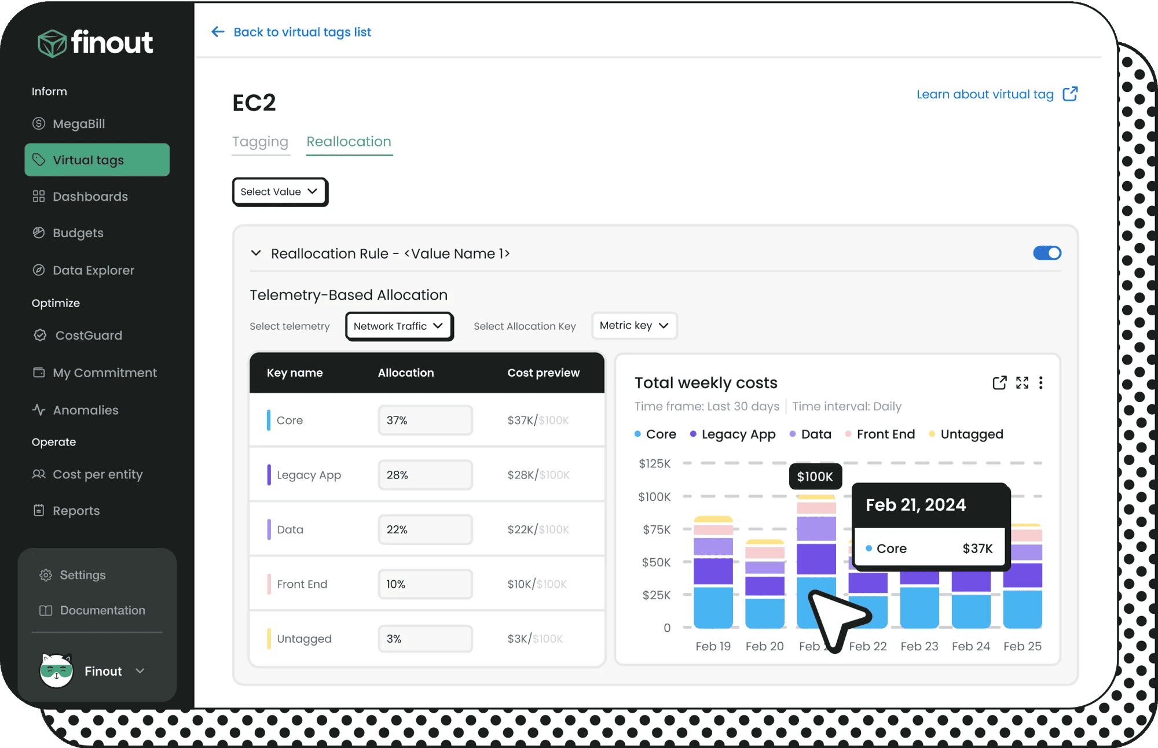The image size is (1158, 748).
Task: View the Anomalies page
Action: [x=86, y=410]
